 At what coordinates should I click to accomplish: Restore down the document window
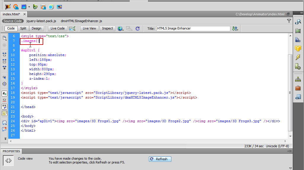pyautogui.click(x=288, y=14)
